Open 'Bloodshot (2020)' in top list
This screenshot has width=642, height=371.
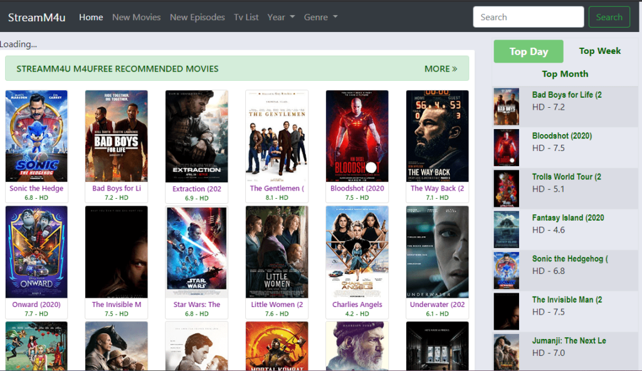[562, 136]
